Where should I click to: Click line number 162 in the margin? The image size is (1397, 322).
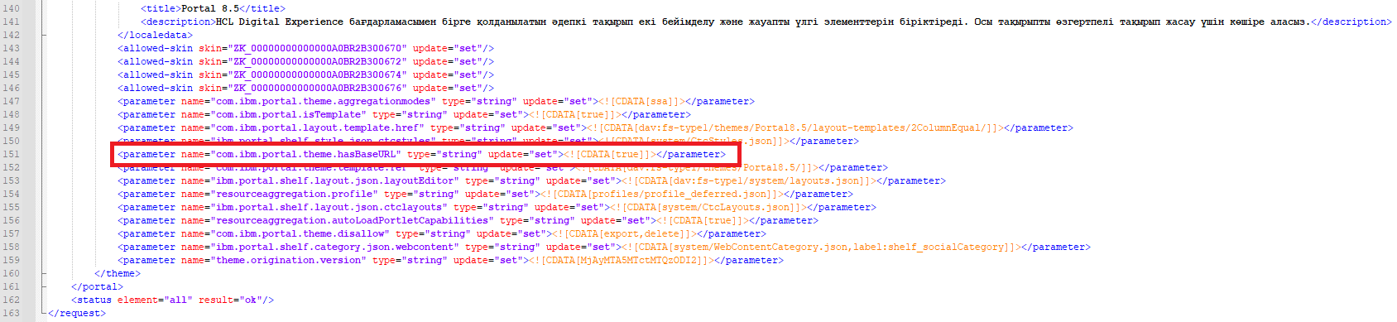click(11, 300)
